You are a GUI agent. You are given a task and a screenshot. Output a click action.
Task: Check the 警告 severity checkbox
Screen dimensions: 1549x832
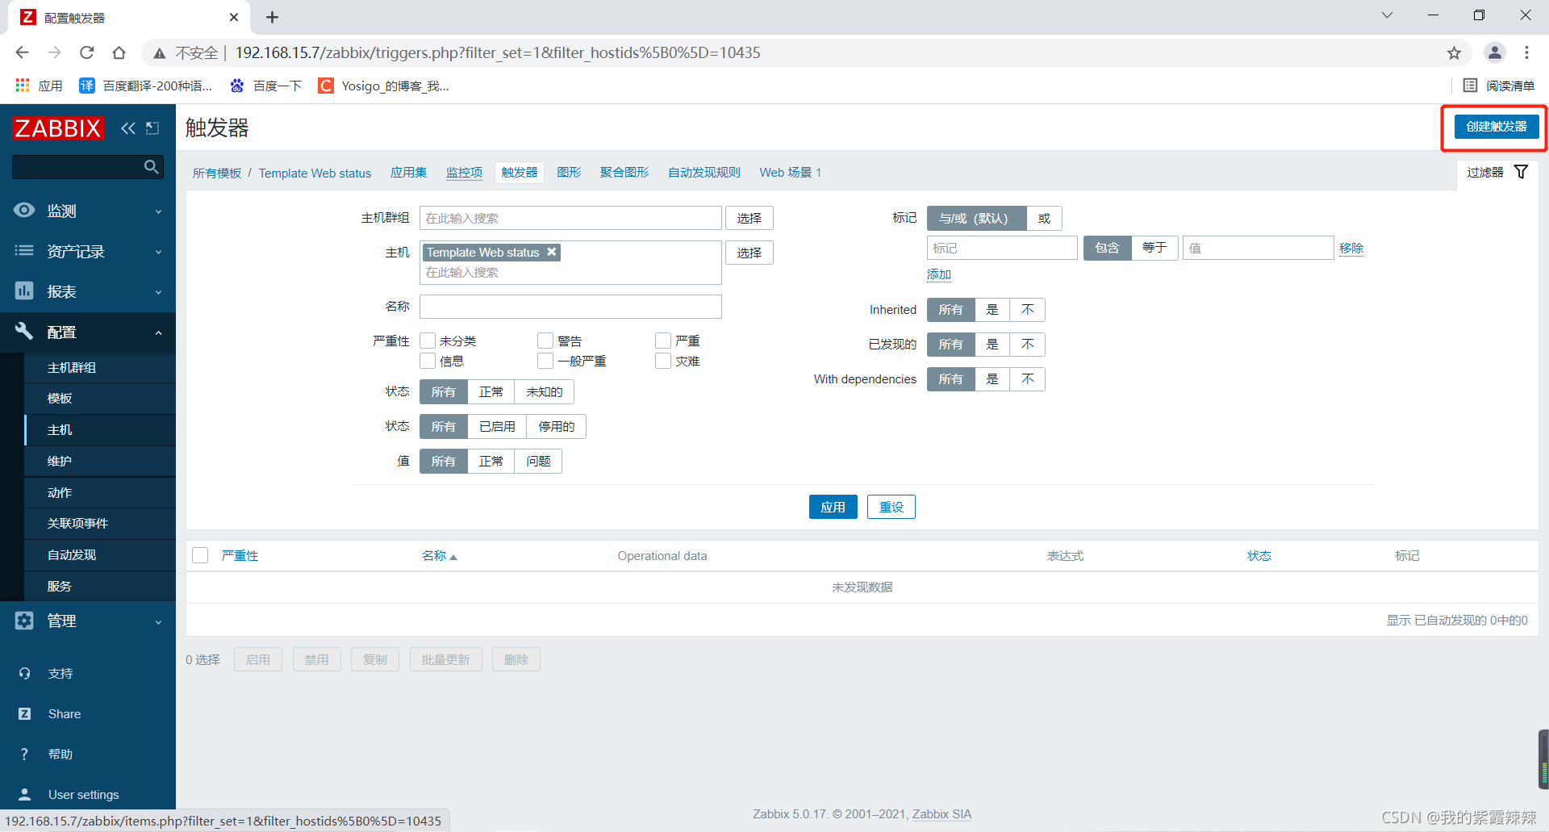(x=546, y=341)
